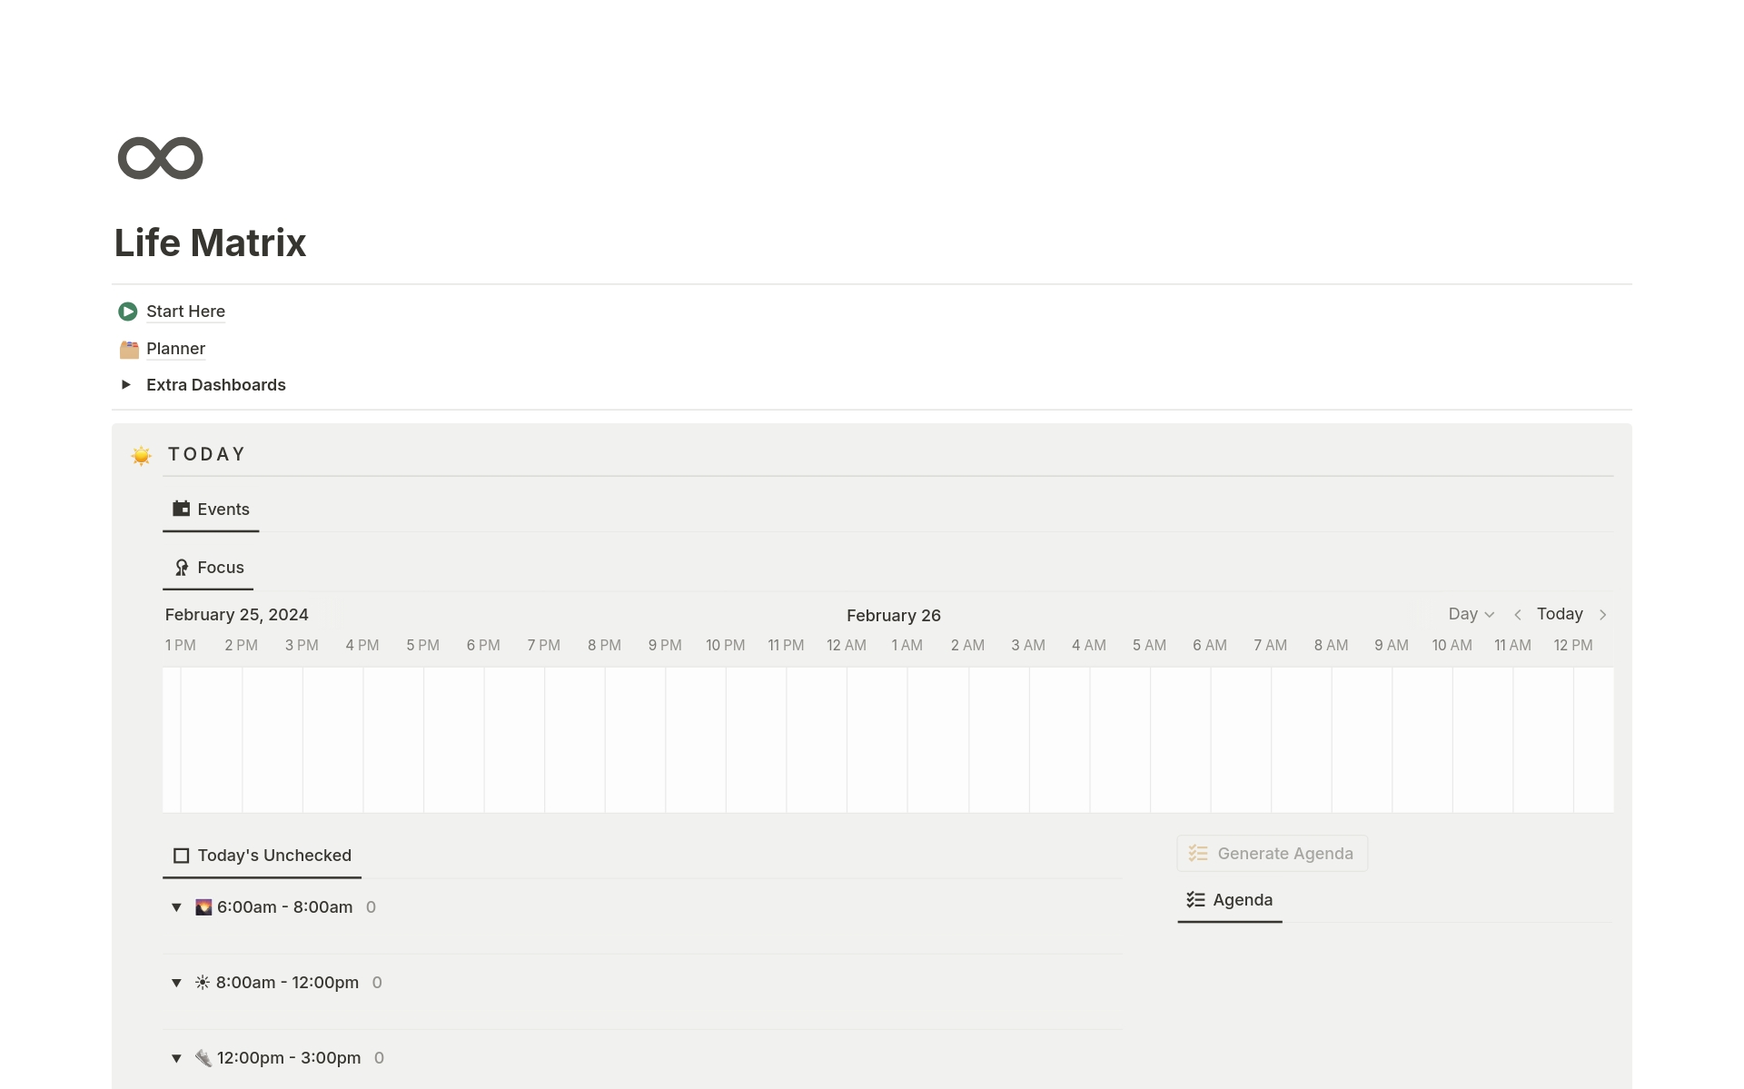The image size is (1744, 1089).
Task: Switch to the Events tab
Action: click(212, 510)
